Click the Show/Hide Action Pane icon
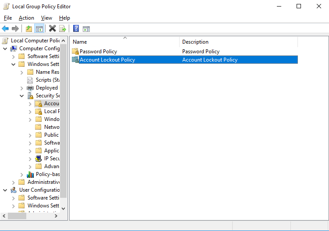The height and width of the screenshot is (231, 329). click(86, 29)
